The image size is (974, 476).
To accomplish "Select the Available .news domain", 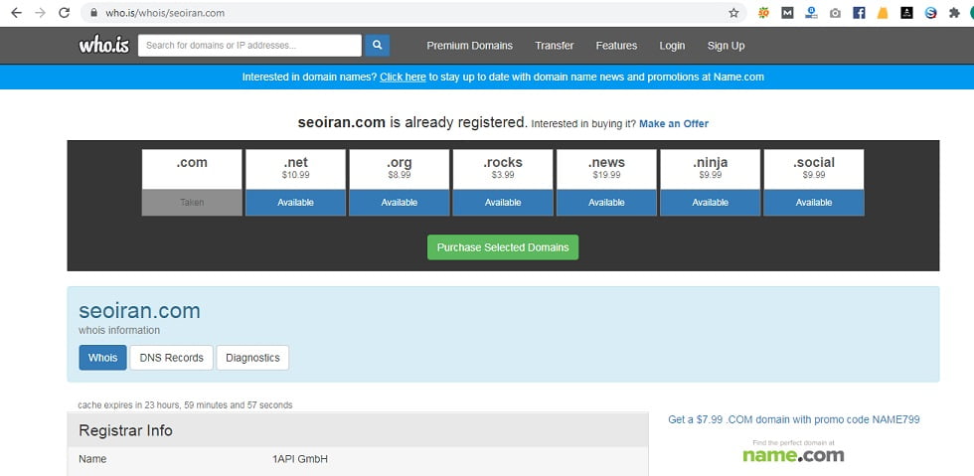I will (x=606, y=203).
